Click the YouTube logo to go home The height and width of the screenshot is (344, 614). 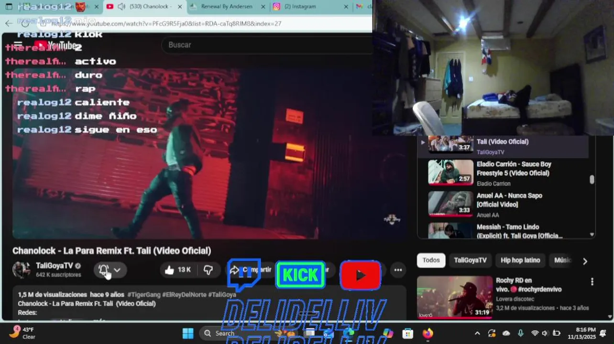56,45
